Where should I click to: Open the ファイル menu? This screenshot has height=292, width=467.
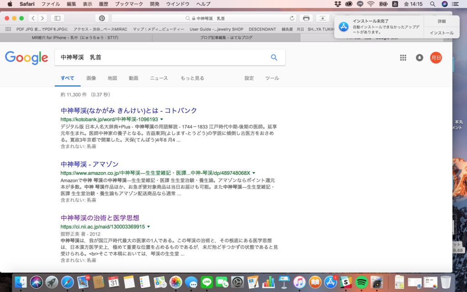coord(50,4)
